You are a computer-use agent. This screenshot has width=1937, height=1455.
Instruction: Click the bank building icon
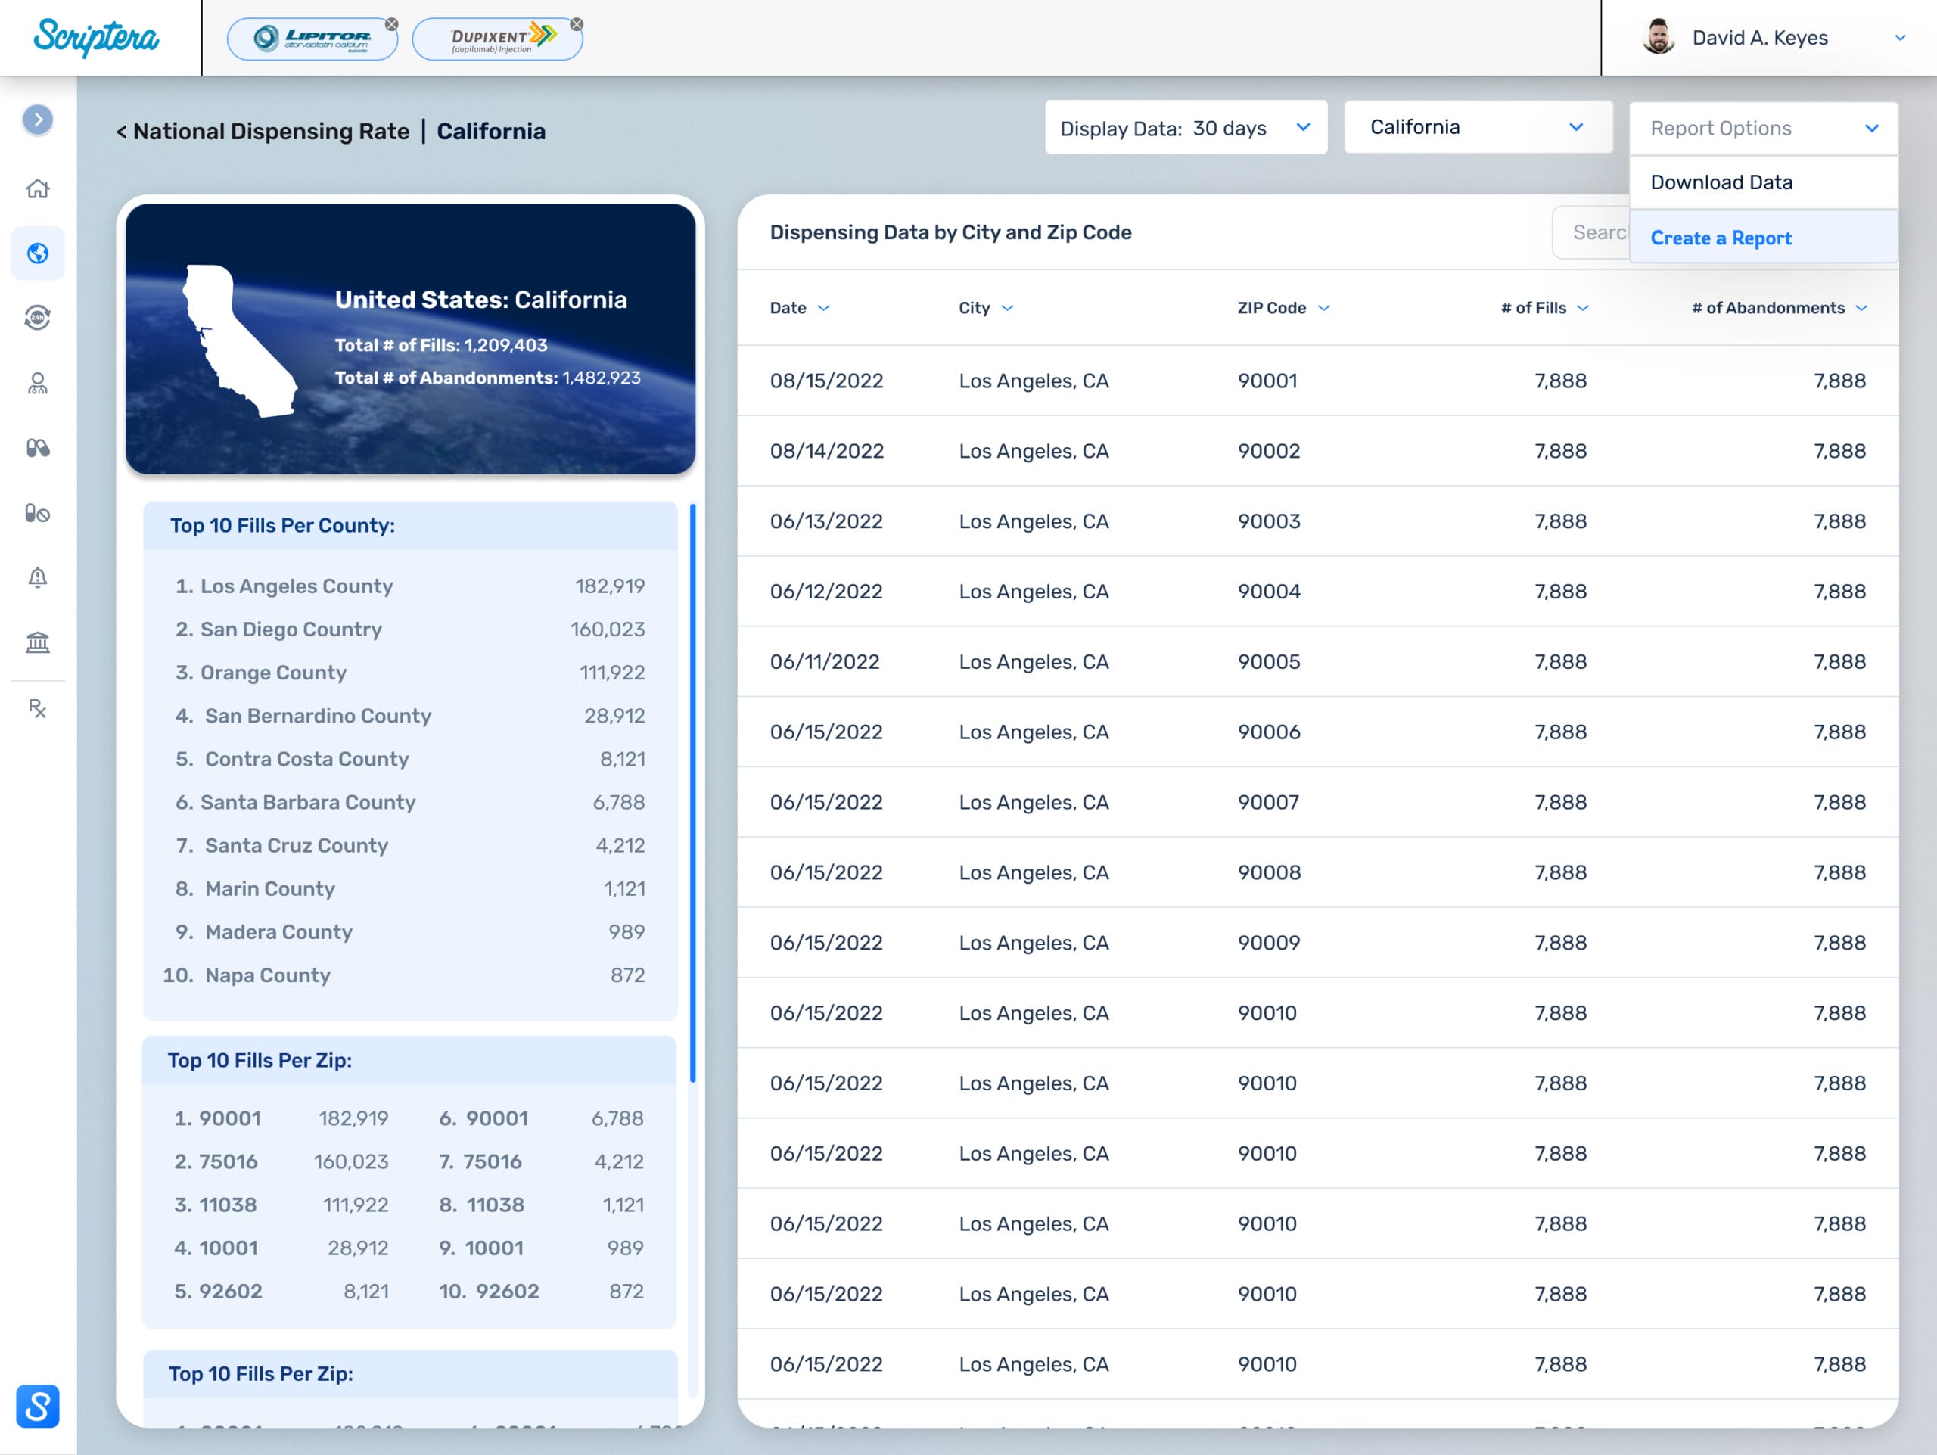coord(38,642)
